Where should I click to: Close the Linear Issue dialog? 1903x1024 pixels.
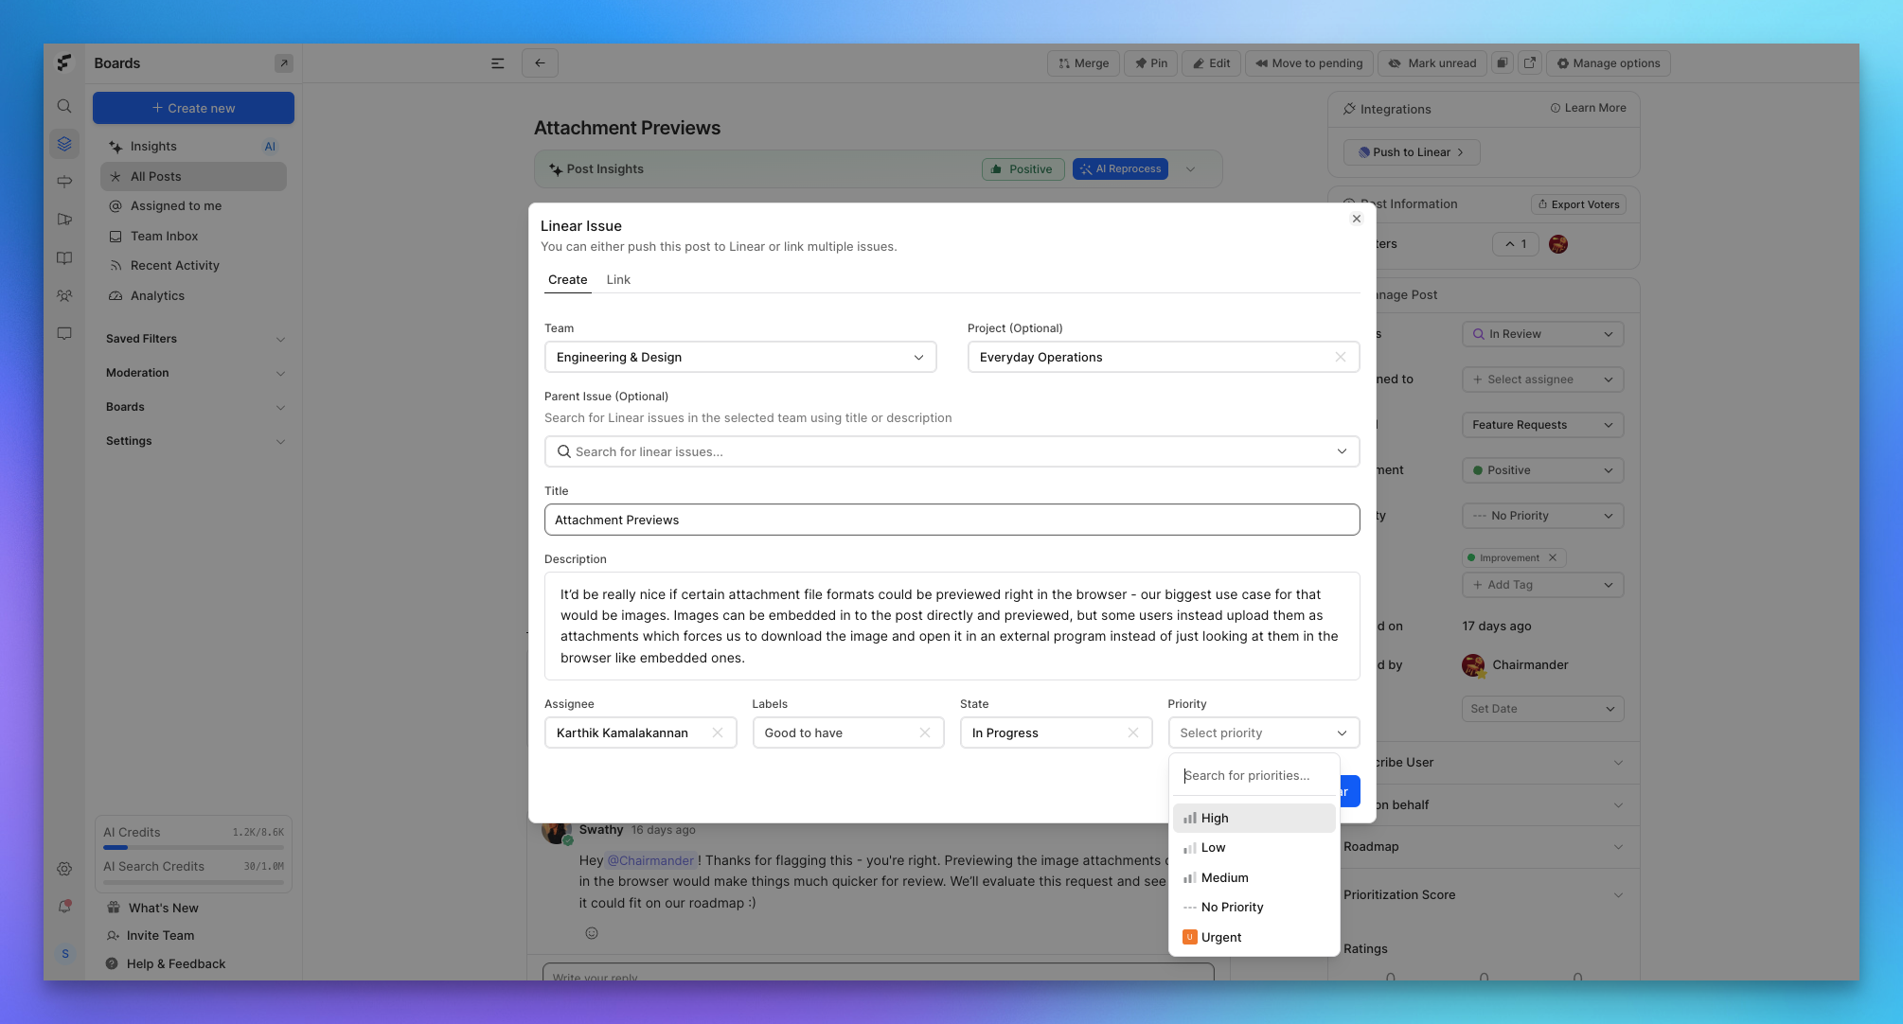click(1357, 219)
